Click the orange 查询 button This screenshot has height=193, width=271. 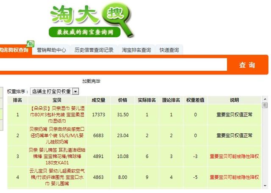click(247, 65)
